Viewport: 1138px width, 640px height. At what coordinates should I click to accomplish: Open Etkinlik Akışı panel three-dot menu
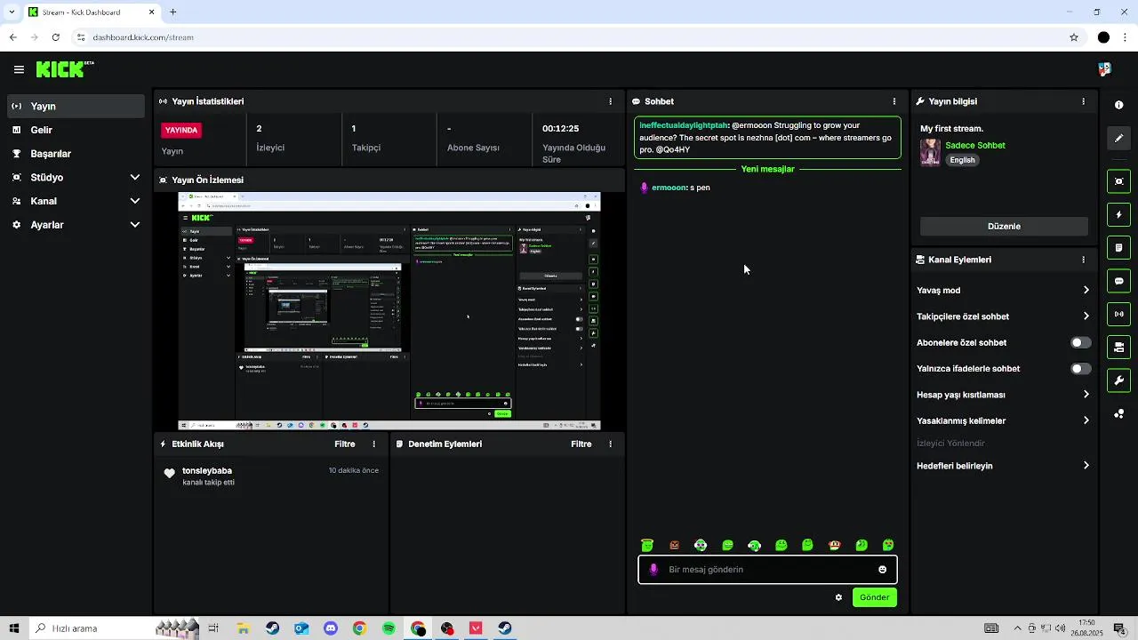coord(373,444)
